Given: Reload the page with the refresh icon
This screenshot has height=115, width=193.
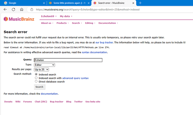Looking at the screenshot, I should (x=13, y=9).
